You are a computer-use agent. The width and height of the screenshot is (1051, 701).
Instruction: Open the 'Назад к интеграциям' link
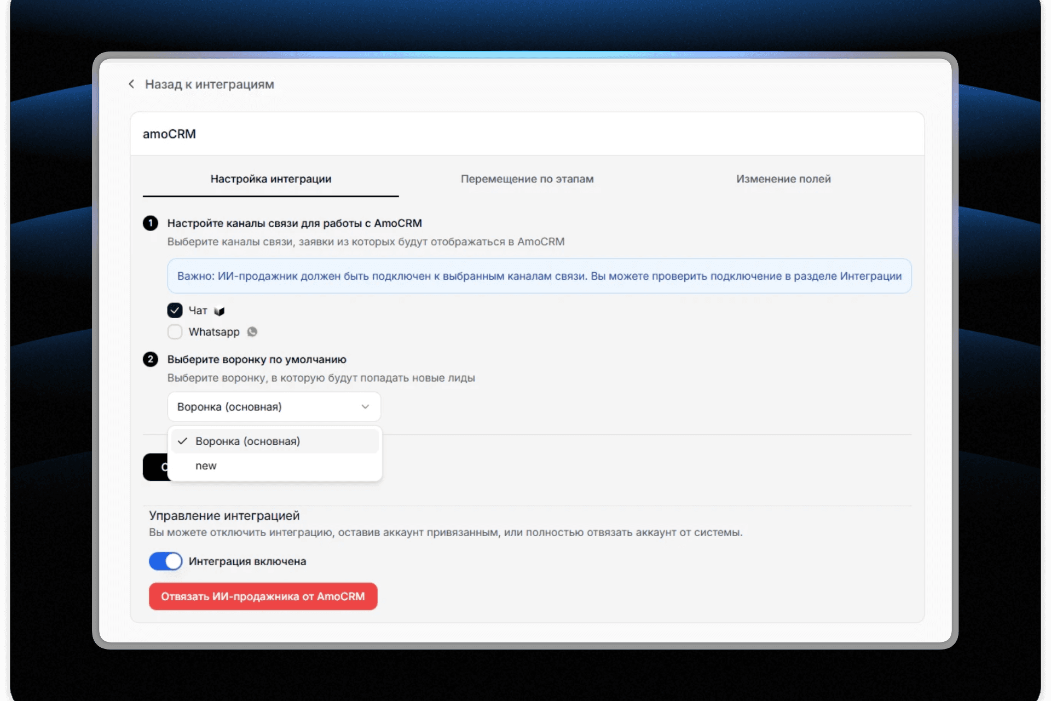209,84
